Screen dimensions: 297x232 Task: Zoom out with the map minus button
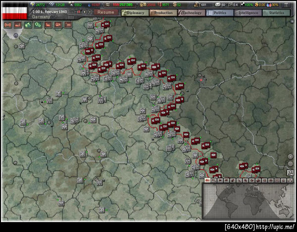291,164
